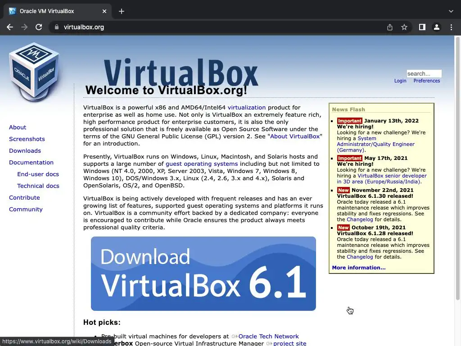
Task: Open the Preferences link
Action: pyautogui.click(x=427, y=81)
